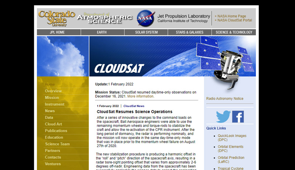This screenshot has width=295, height=170.
Task: Click the Atmospheric Science department logo
Action: pos(105,18)
